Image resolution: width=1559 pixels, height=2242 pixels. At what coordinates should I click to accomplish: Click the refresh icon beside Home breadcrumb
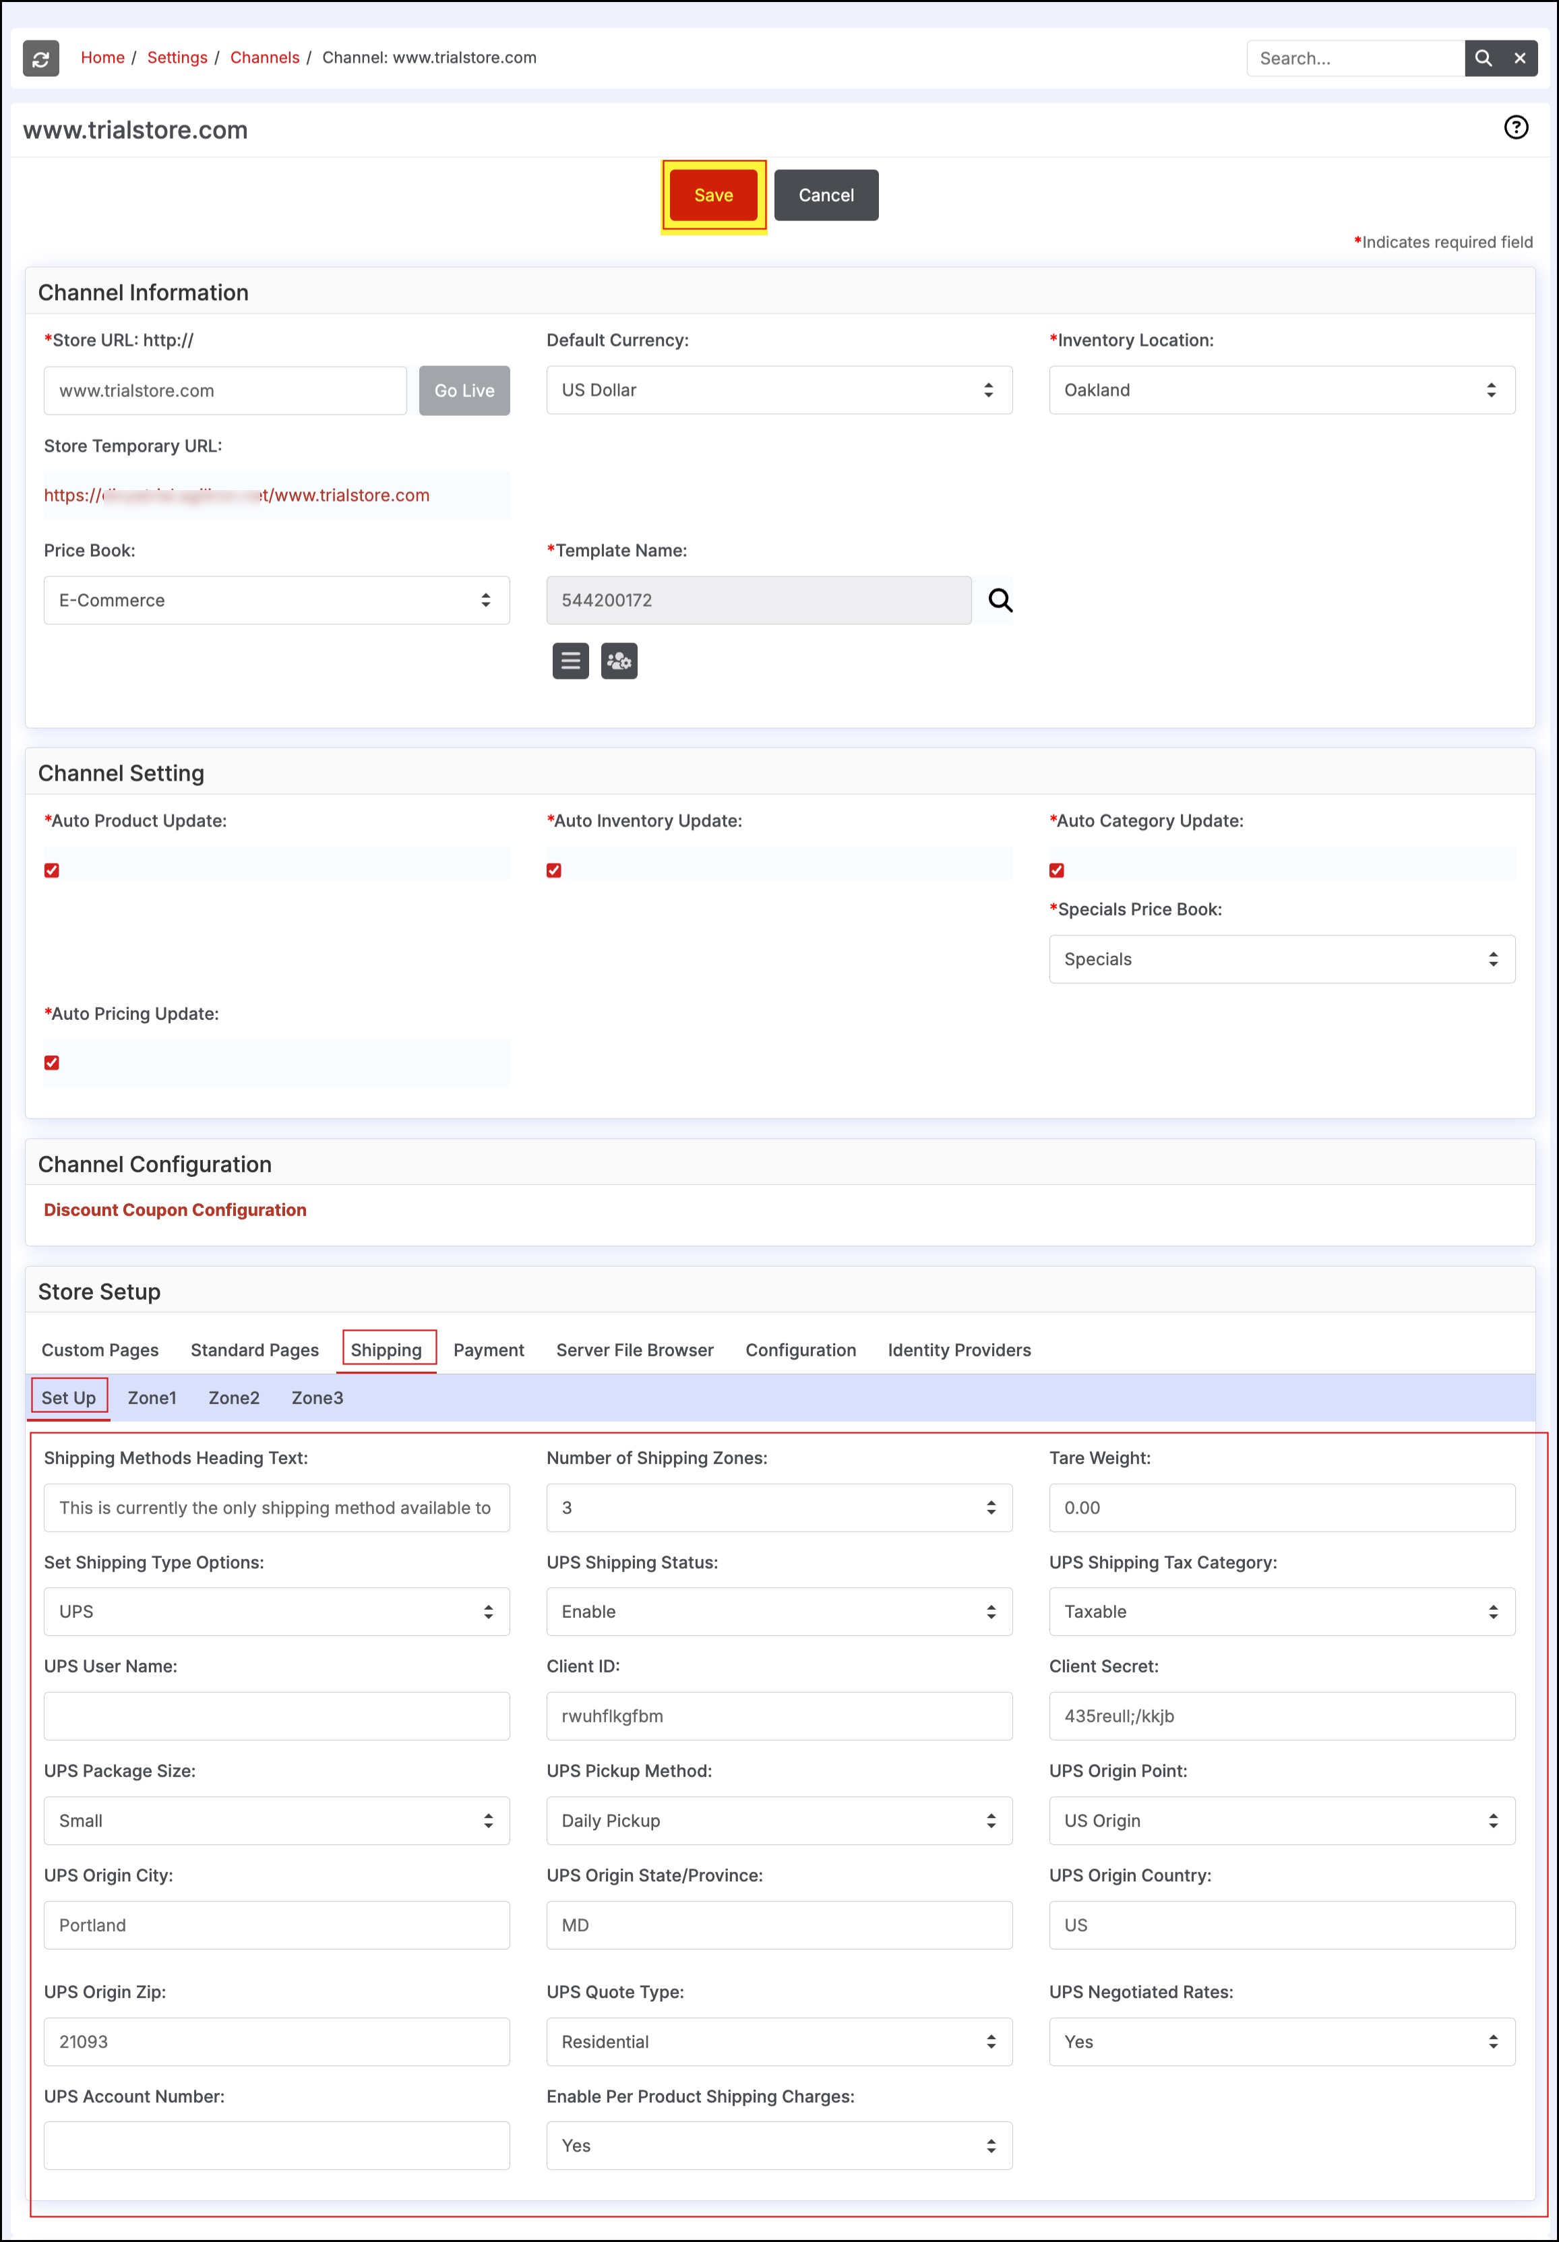click(41, 59)
